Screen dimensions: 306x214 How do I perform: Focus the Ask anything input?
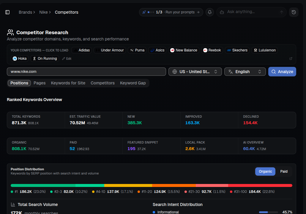pos(252,12)
